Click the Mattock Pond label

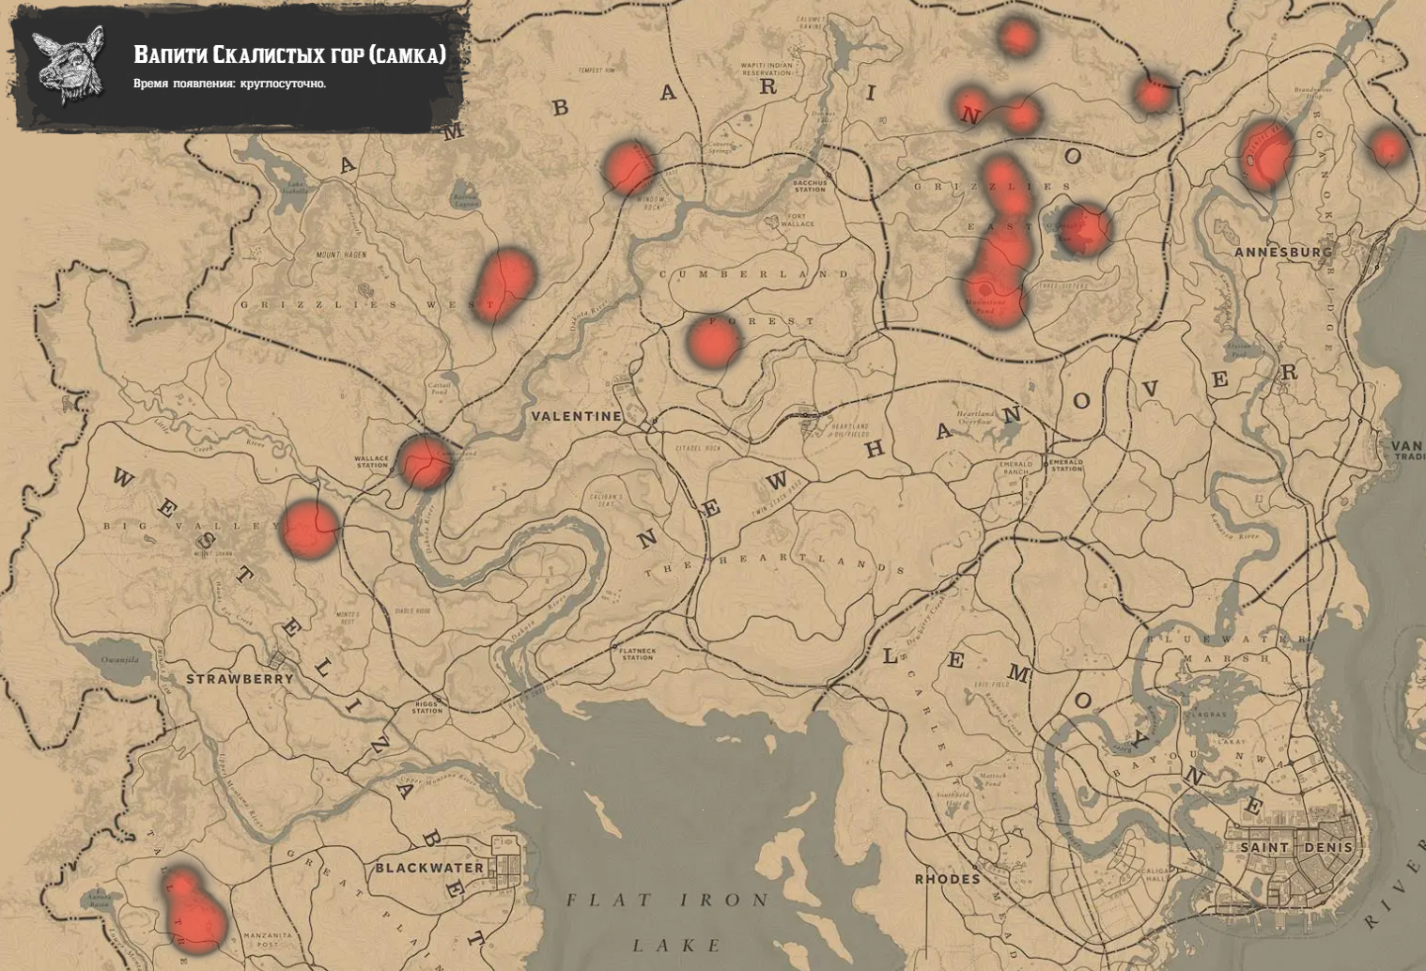pos(992,779)
